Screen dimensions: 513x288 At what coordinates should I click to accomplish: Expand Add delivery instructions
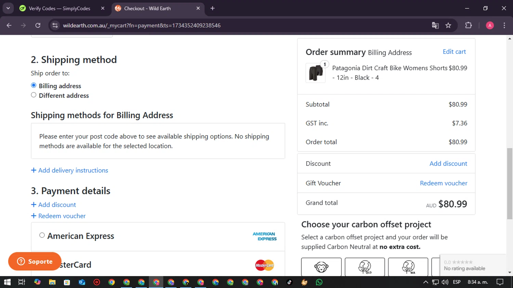tap(69, 170)
